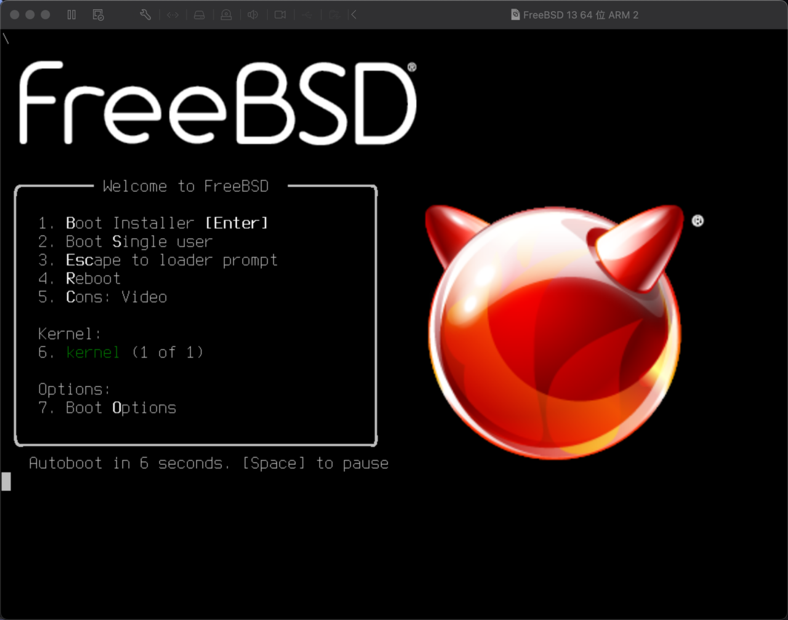Select Cons: Video menu entry
Viewport: 788px width, 620px height.
(102, 296)
